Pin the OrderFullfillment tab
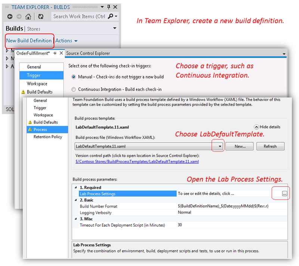Image resolution: width=299 pixels, height=266 pixels. pyautogui.click(x=55, y=53)
